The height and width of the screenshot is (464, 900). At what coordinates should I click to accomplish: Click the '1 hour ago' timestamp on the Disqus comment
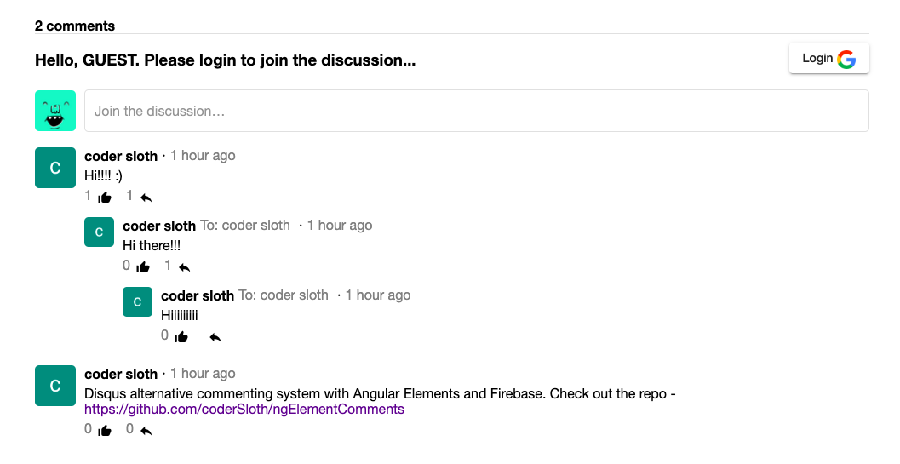pos(203,374)
